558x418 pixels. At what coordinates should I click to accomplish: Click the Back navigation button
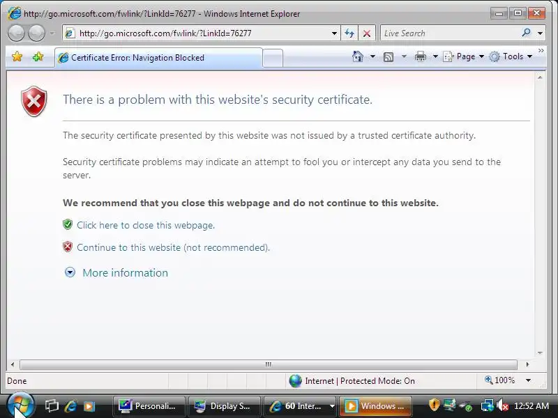(16, 33)
